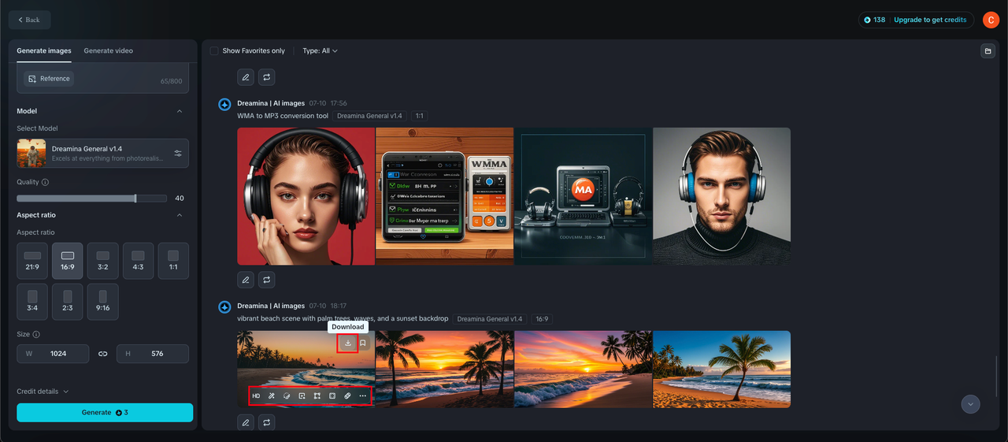Adjust the Quality slider handle
This screenshot has height=442, width=1008.
tap(135, 199)
